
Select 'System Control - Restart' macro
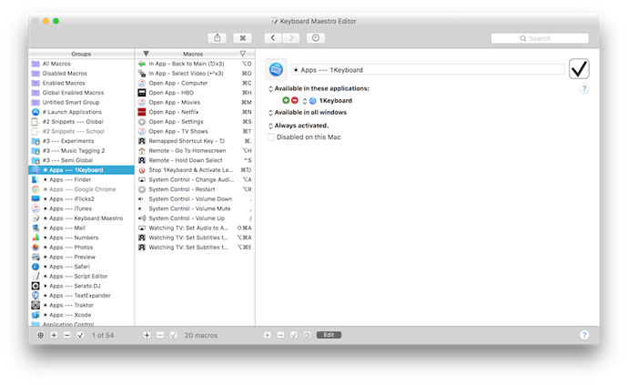coord(195,189)
